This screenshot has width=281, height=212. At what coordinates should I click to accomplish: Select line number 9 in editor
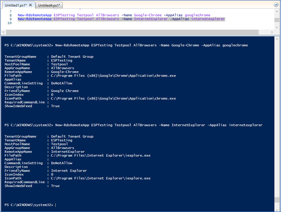11,19
